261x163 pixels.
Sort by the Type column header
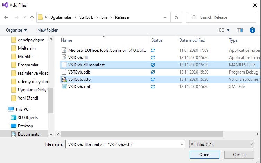[233, 40]
